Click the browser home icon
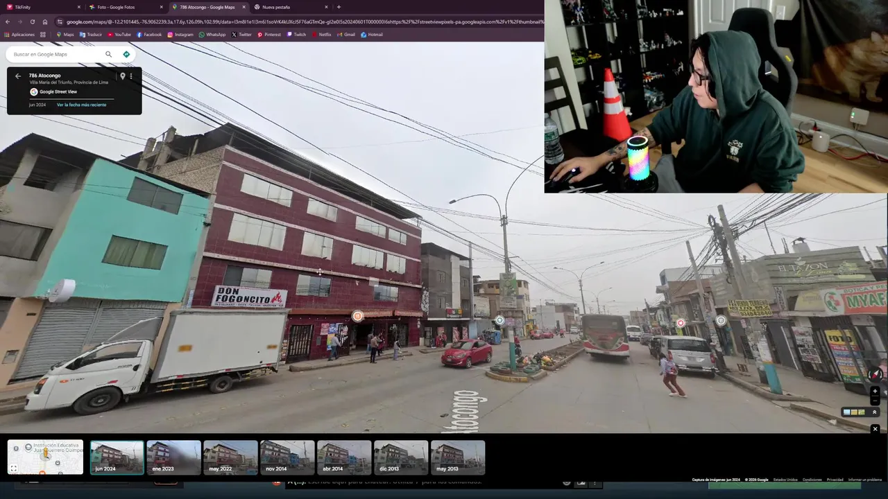888x499 pixels. click(45, 21)
